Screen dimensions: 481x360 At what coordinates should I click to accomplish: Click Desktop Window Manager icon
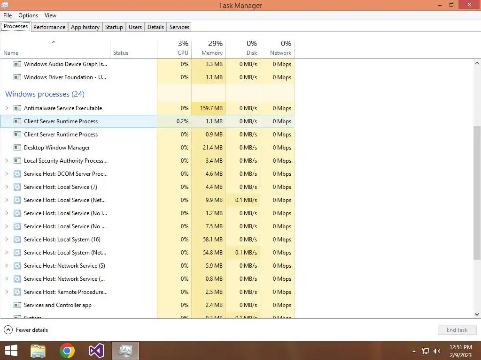pyautogui.click(x=17, y=148)
